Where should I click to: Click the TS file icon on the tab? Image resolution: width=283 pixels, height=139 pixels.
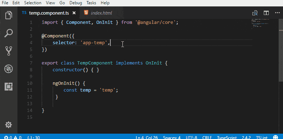tap(24, 13)
